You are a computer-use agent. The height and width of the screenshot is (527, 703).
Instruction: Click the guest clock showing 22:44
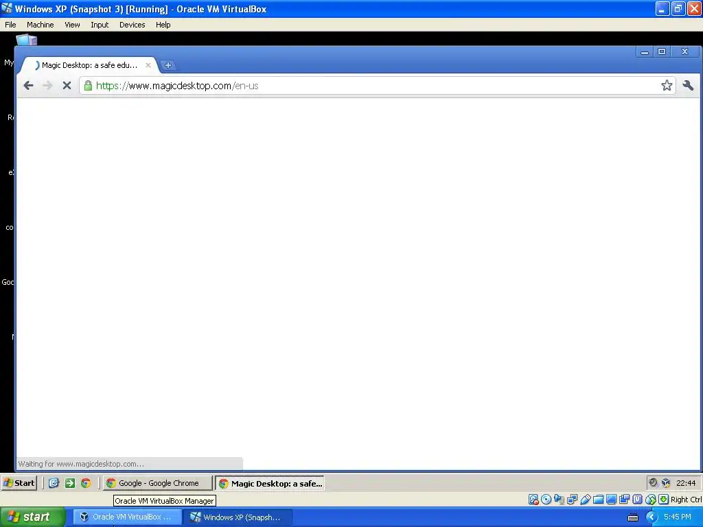(x=686, y=483)
